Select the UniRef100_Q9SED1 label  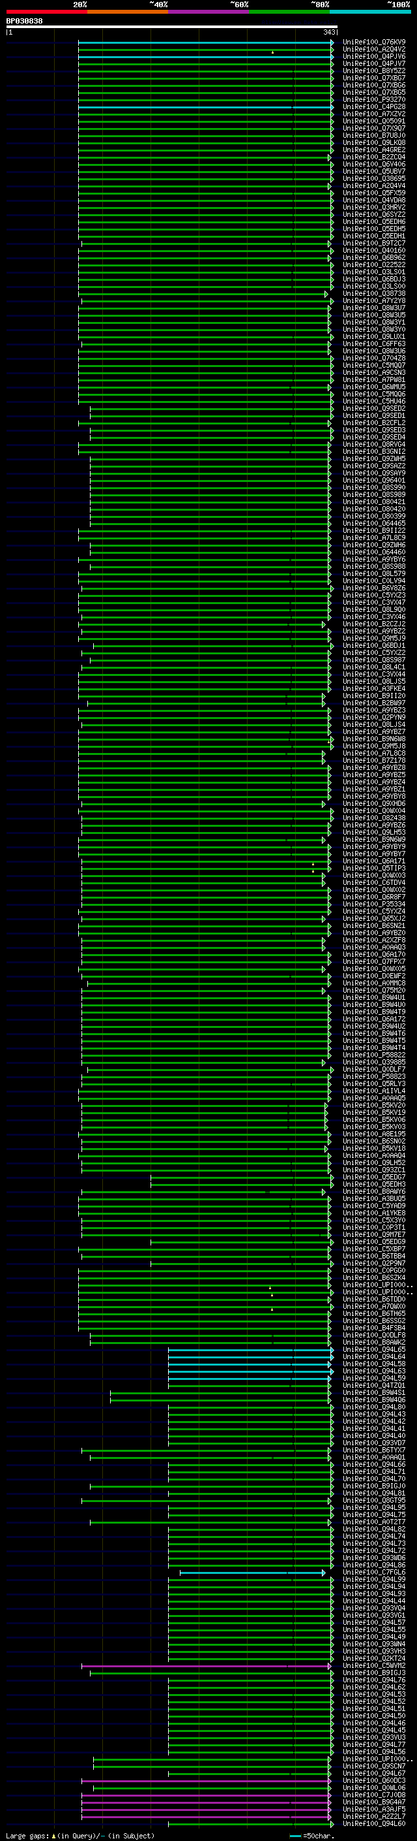tap(374, 416)
